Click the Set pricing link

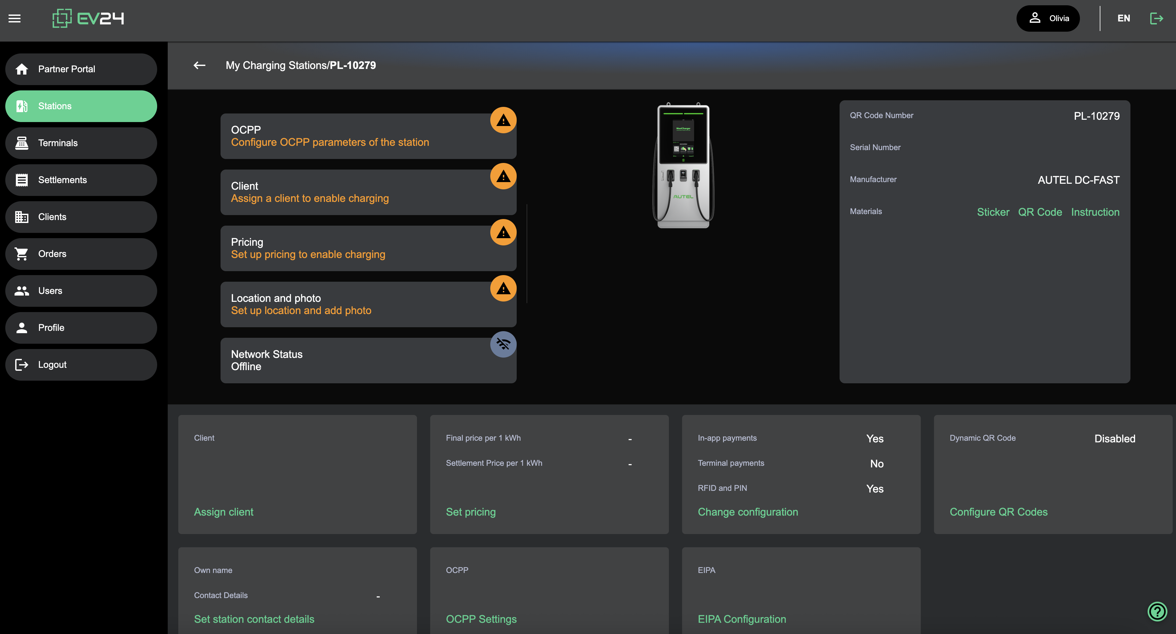pyautogui.click(x=470, y=512)
